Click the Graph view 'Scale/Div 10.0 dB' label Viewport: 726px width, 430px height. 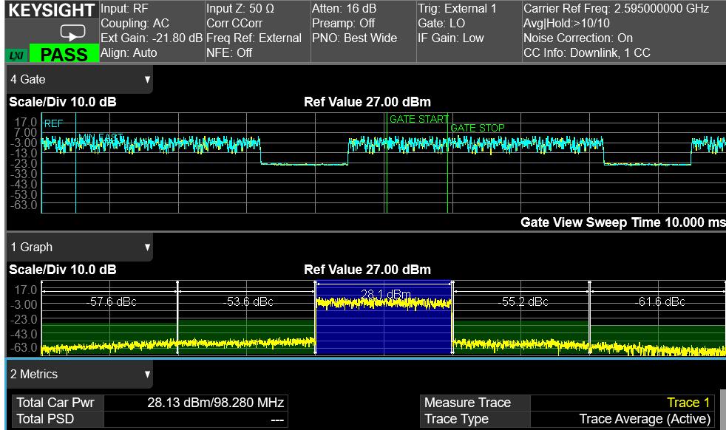[63, 270]
